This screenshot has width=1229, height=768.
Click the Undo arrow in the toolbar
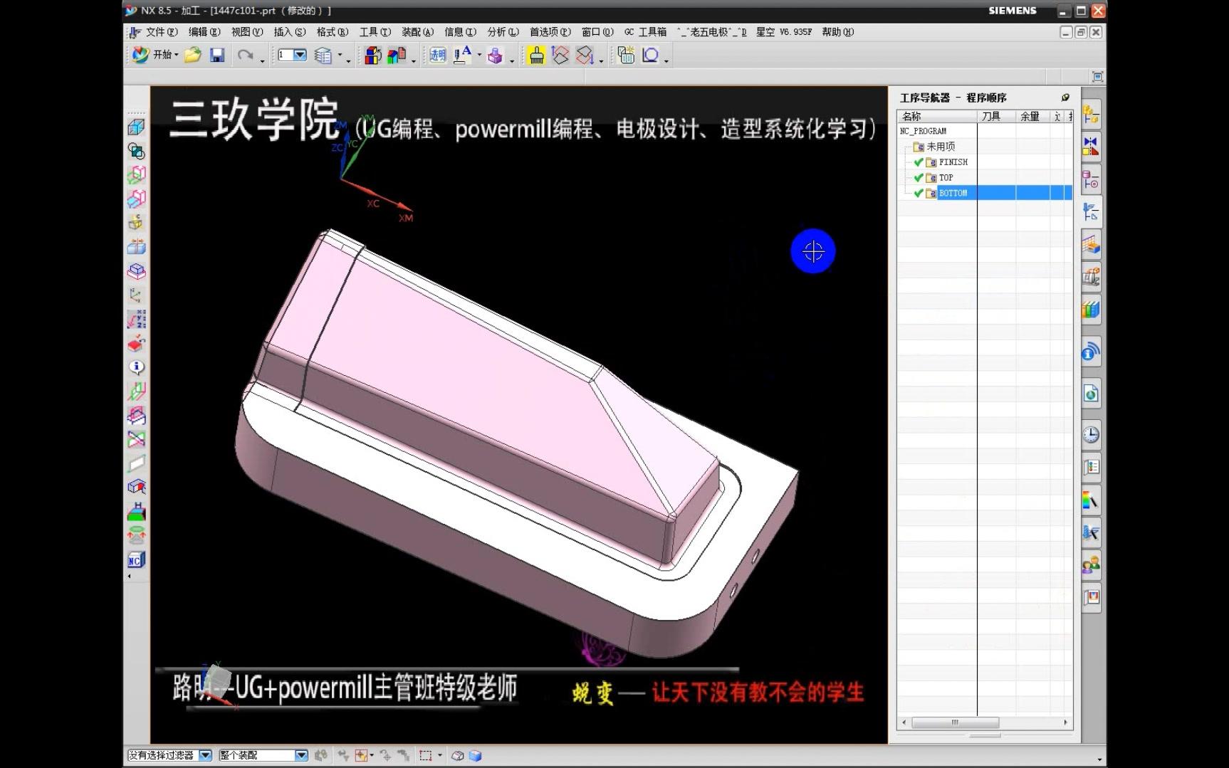(x=245, y=55)
